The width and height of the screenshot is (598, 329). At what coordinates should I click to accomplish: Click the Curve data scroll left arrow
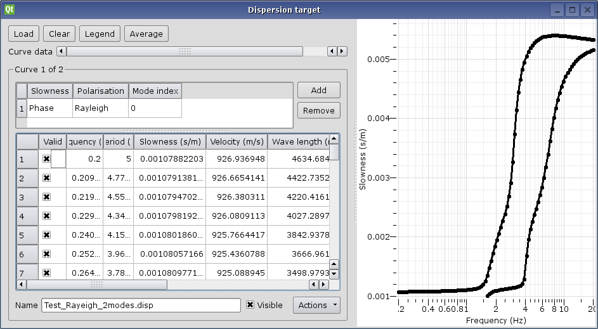[x=61, y=51]
